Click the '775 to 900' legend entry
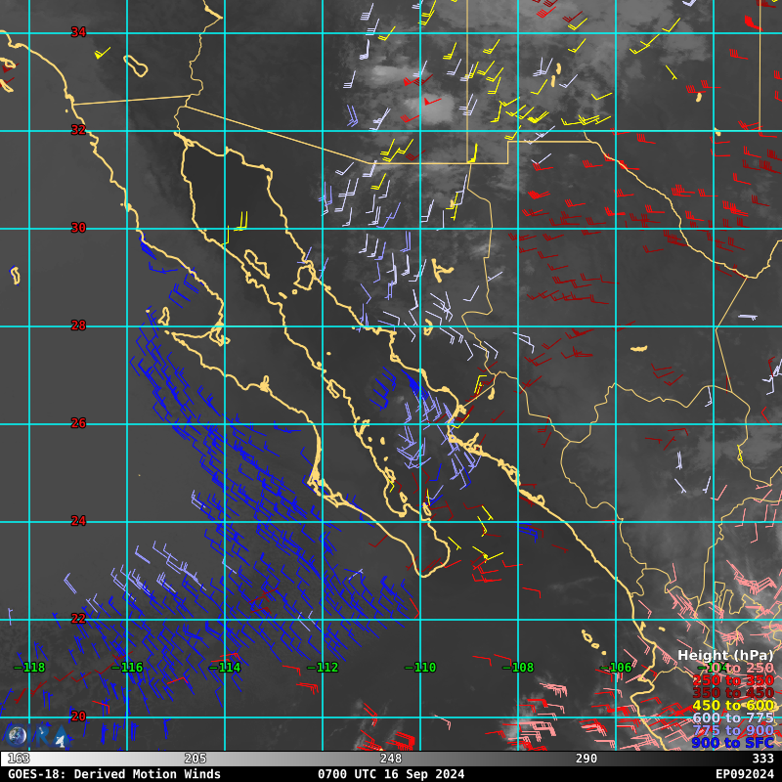This screenshot has height=782, width=782. tap(734, 730)
